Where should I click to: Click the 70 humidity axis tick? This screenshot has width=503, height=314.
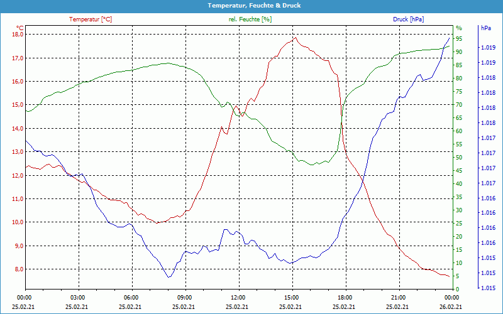click(x=459, y=105)
